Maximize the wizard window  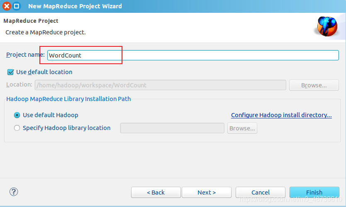pos(17,6)
